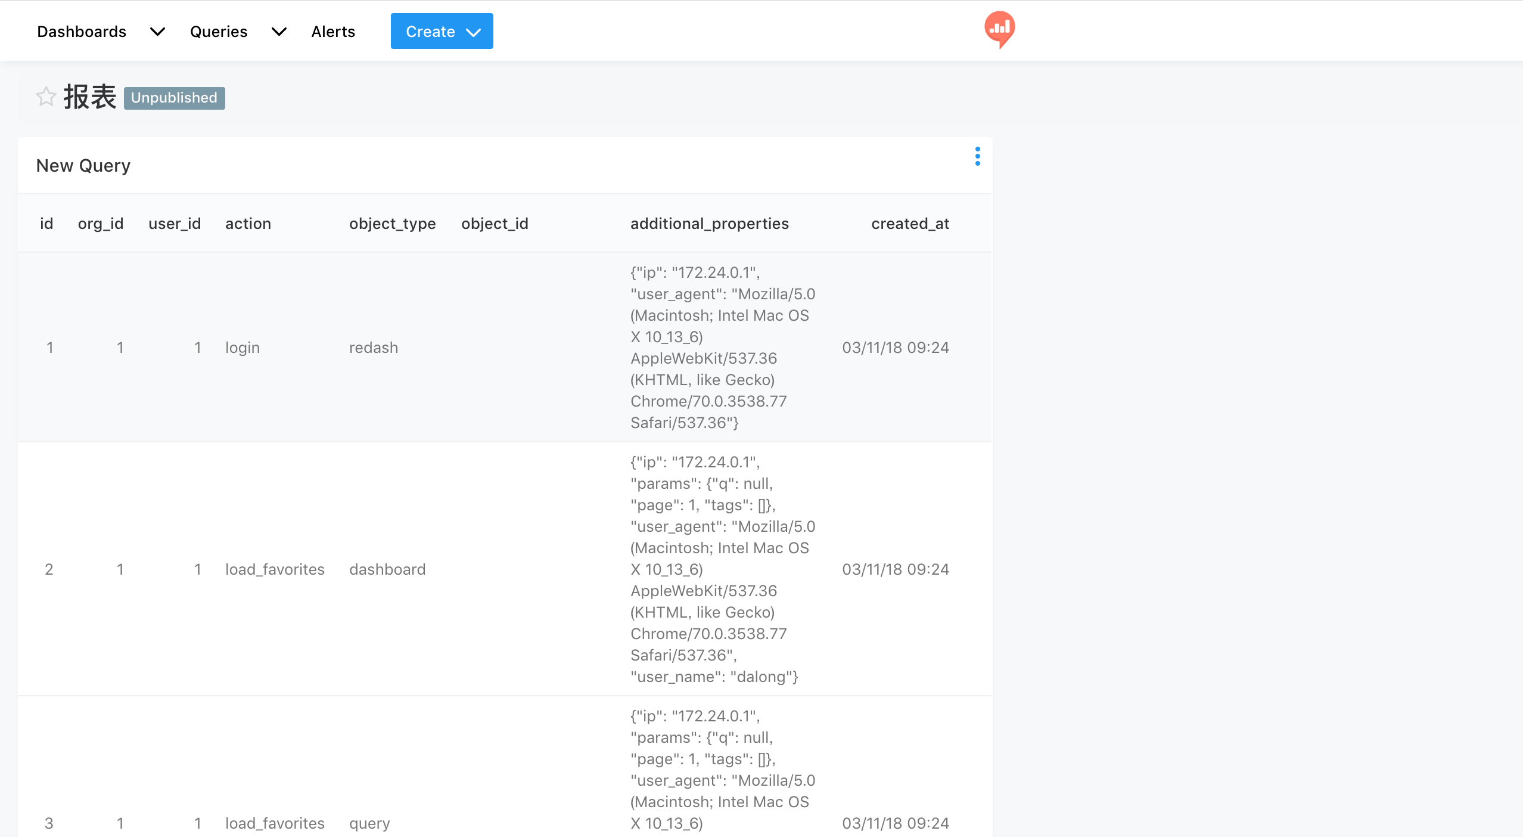Viewport: 1523px width, 837px height.
Task: Sort by the additional_properties column header
Action: point(710,224)
